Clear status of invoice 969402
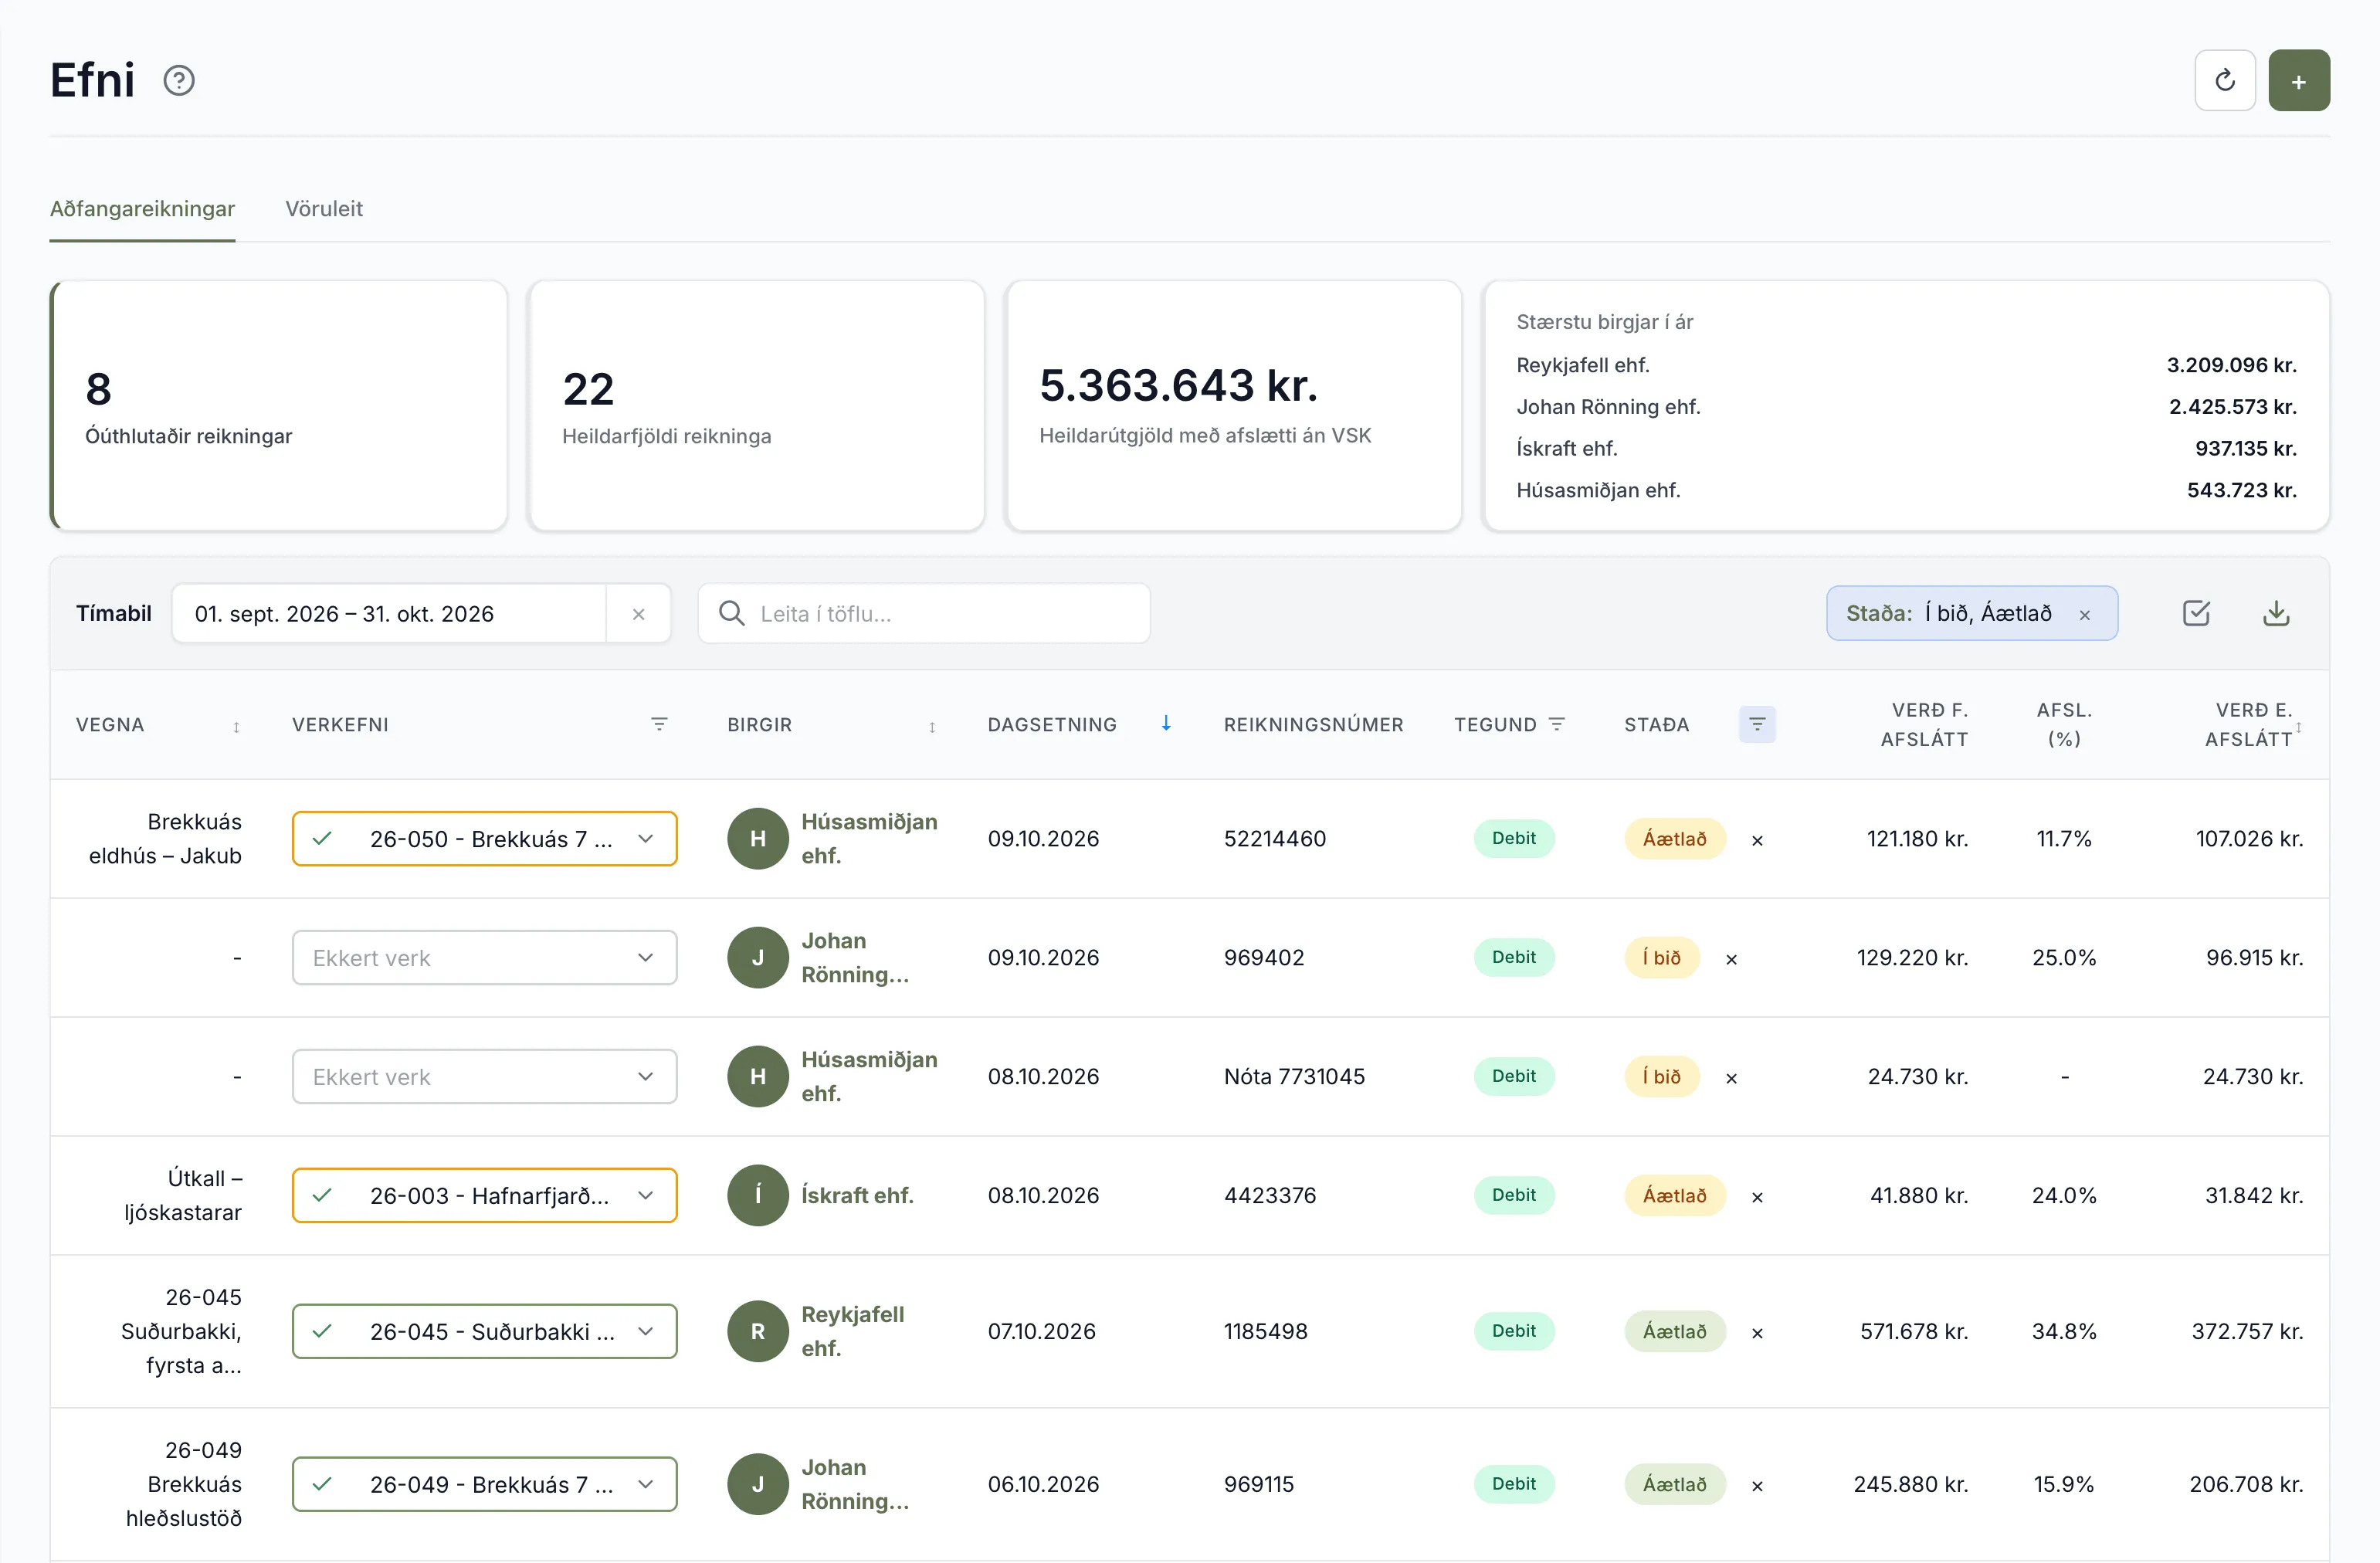The width and height of the screenshot is (2380, 1563). 1731,960
